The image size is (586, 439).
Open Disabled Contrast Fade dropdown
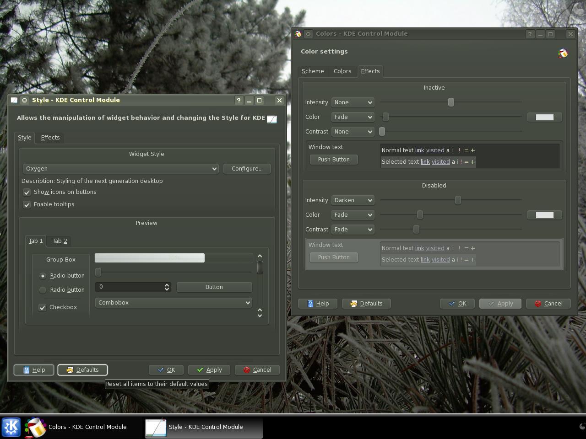coord(353,230)
